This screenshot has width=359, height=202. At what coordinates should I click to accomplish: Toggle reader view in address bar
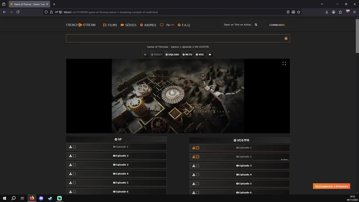click(x=288, y=12)
